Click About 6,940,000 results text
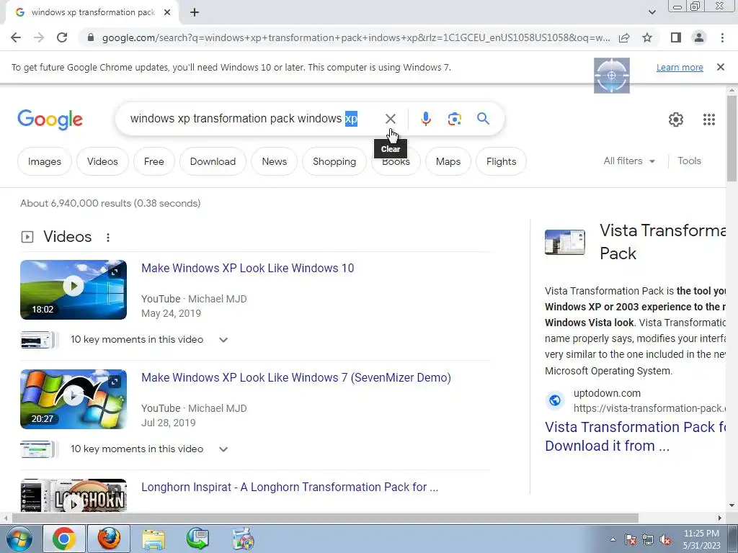Image resolution: width=738 pixels, height=553 pixels. pyautogui.click(x=110, y=203)
